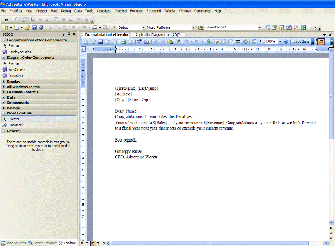335x246 pixels.
Task: Click the Word Research icon
Action: [147, 42]
